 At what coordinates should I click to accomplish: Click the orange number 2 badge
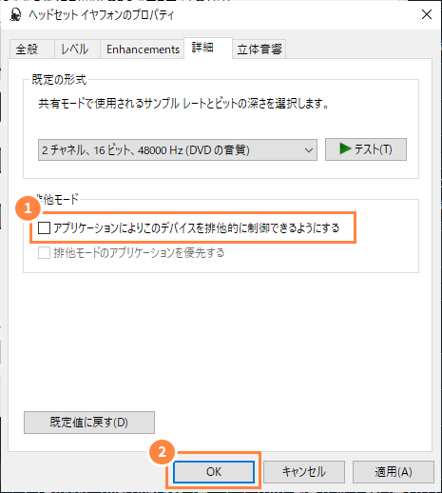point(162,452)
